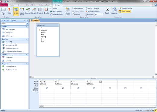Open the tblRating table
157x112 pixels.
(9, 36)
